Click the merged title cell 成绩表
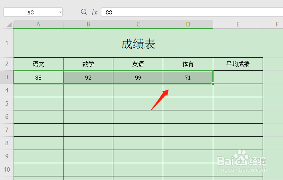The image size is (283, 180). click(138, 43)
